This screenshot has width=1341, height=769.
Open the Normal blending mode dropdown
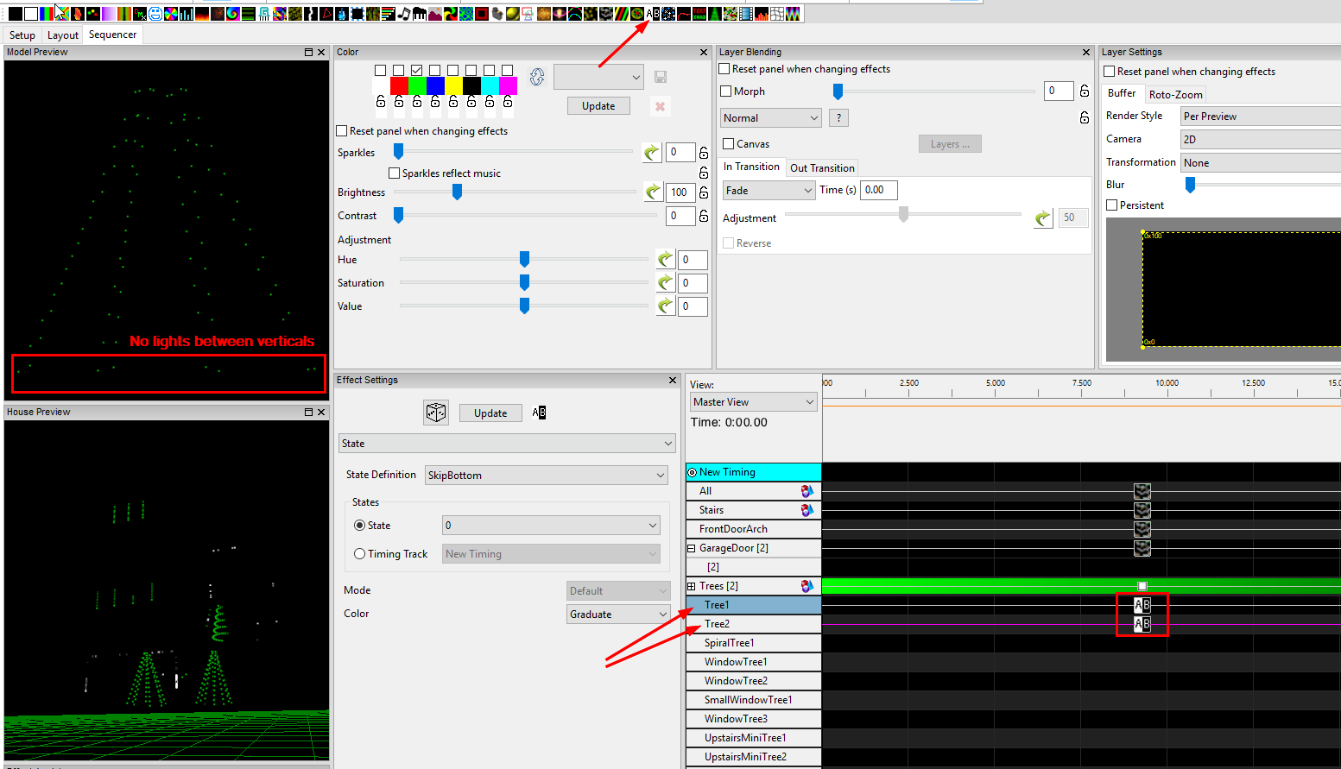769,117
